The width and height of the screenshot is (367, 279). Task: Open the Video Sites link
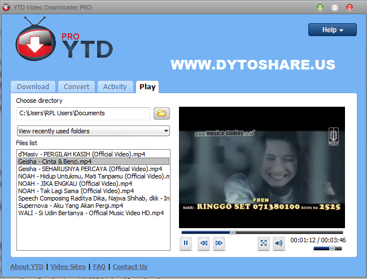point(68,267)
